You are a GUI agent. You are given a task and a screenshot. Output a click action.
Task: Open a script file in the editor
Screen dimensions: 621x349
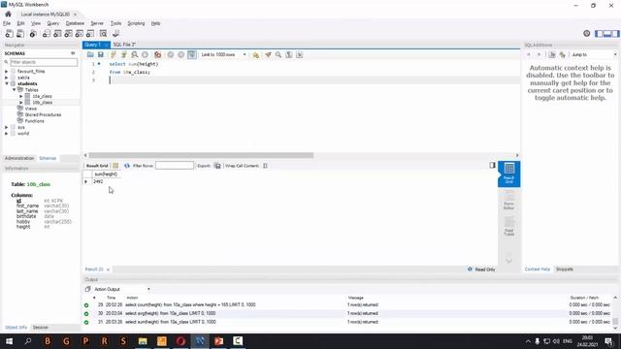[90, 54]
